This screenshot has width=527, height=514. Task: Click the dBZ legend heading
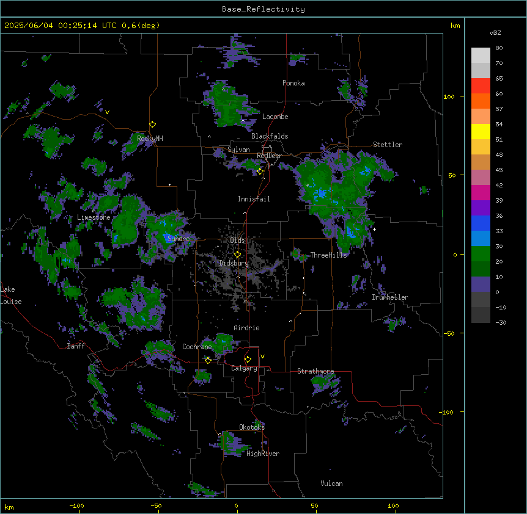click(495, 33)
